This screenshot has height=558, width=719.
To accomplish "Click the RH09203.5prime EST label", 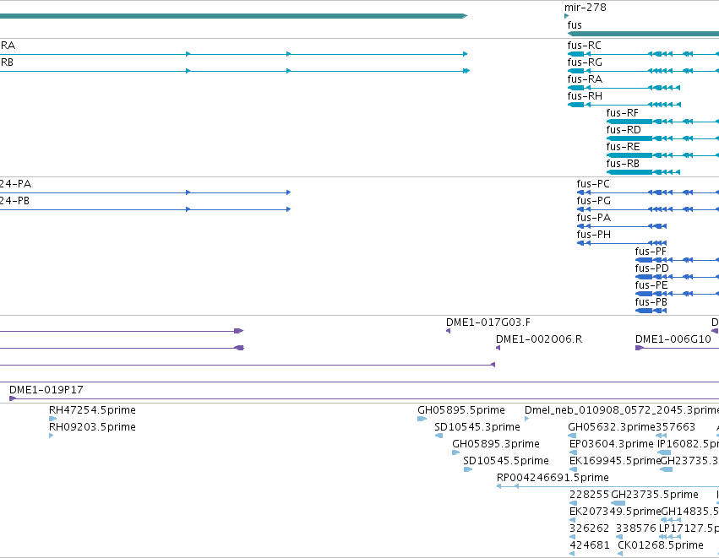I will pos(92,427).
